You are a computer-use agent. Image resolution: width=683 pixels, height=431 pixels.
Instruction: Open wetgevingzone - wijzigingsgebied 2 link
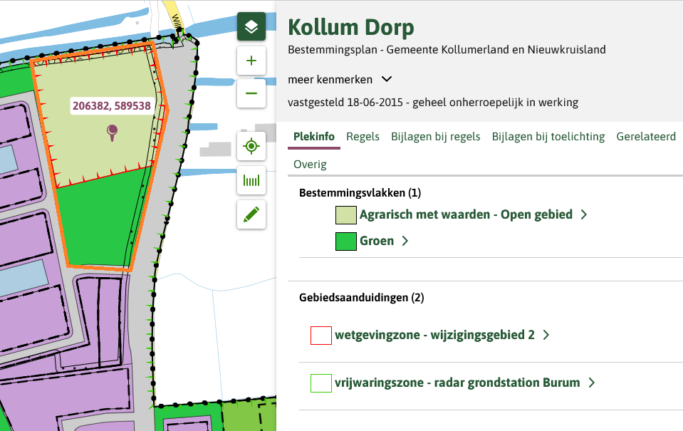coord(434,335)
